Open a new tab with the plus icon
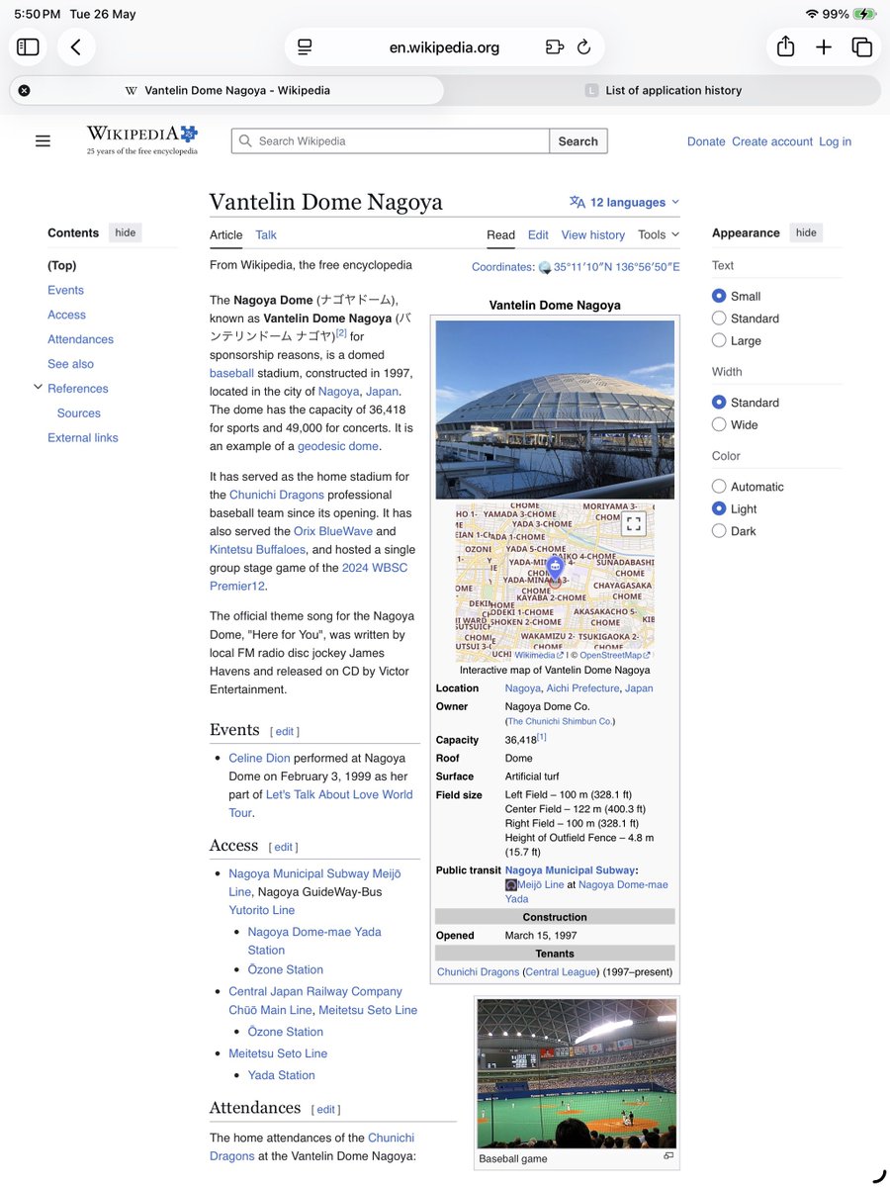The width and height of the screenshot is (890, 1187). (824, 47)
